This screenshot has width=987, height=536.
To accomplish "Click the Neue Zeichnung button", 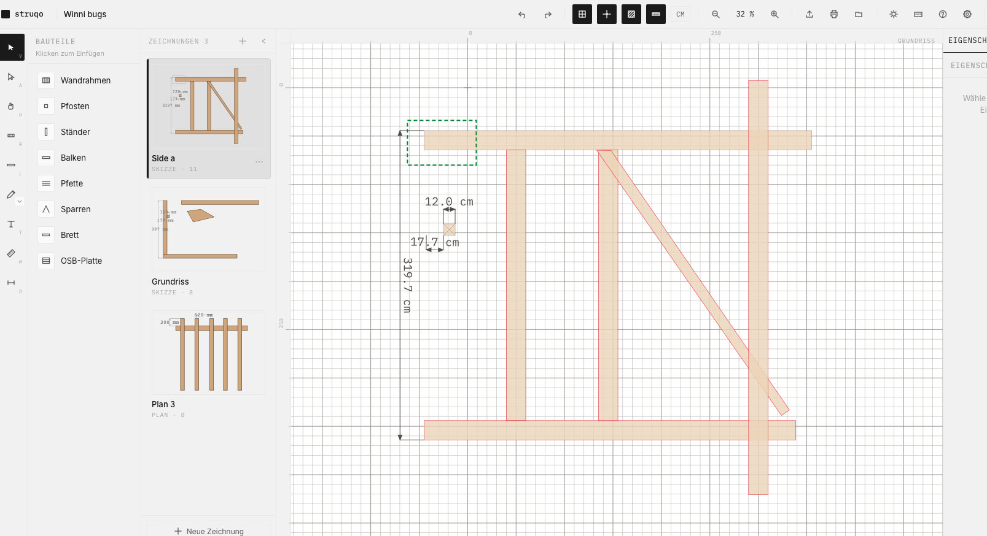I will pyautogui.click(x=209, y=531).
